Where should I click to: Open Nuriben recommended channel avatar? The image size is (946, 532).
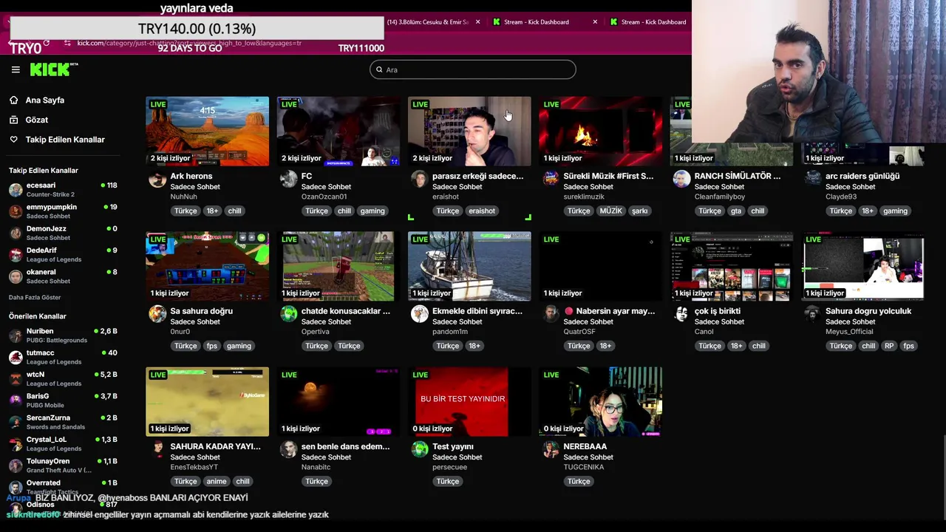(16, 335)
